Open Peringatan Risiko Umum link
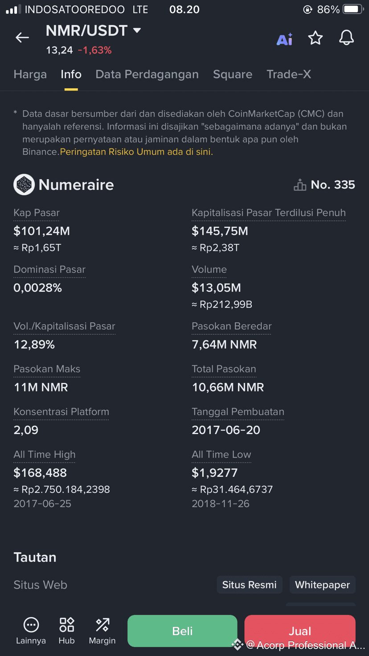The width and height of the screenshot is (369, 656). (x=136, y=152)
